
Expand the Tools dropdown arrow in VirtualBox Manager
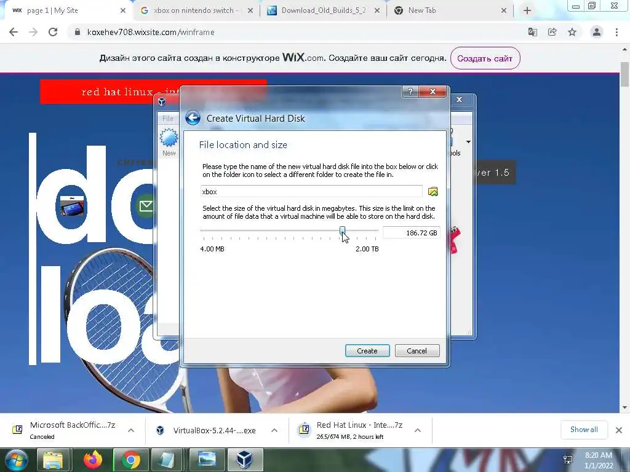pyautogui.click(x=468, y=142)
